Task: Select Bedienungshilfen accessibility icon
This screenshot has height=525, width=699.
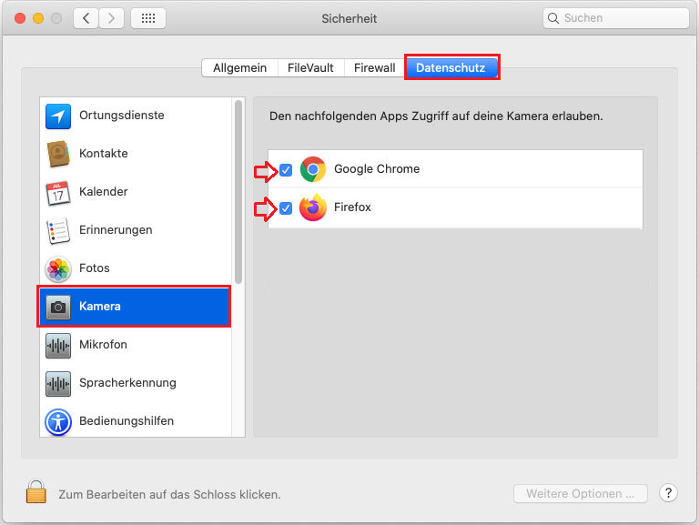Action: click(58, 421)
